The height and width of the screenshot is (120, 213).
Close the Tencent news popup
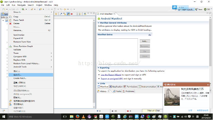coord(208,85)
